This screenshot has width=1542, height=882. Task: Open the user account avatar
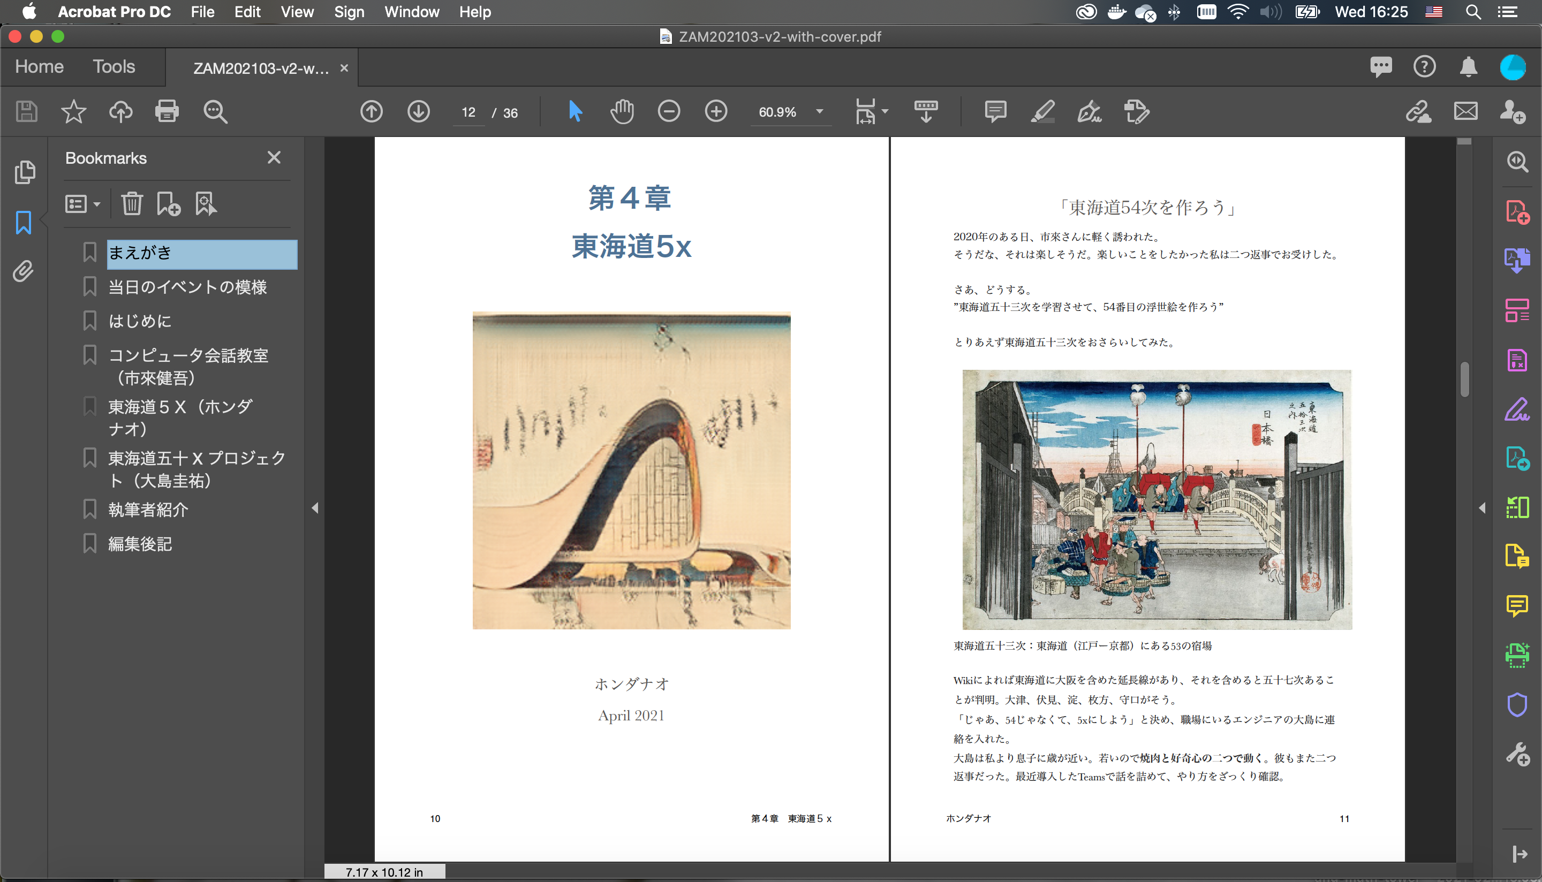click(x=1513, y=67)
